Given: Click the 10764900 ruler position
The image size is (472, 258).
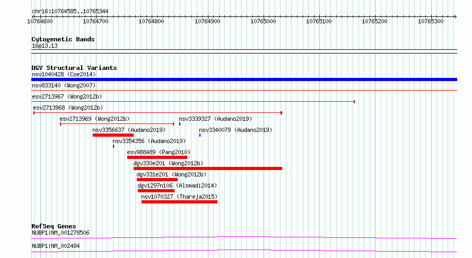Looking at the screenshot, I should tap(207, 21).
